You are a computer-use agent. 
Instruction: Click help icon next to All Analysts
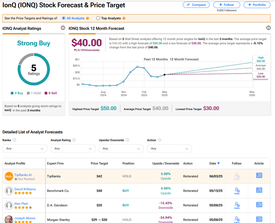pyautogui.click(x=88, y=18)
